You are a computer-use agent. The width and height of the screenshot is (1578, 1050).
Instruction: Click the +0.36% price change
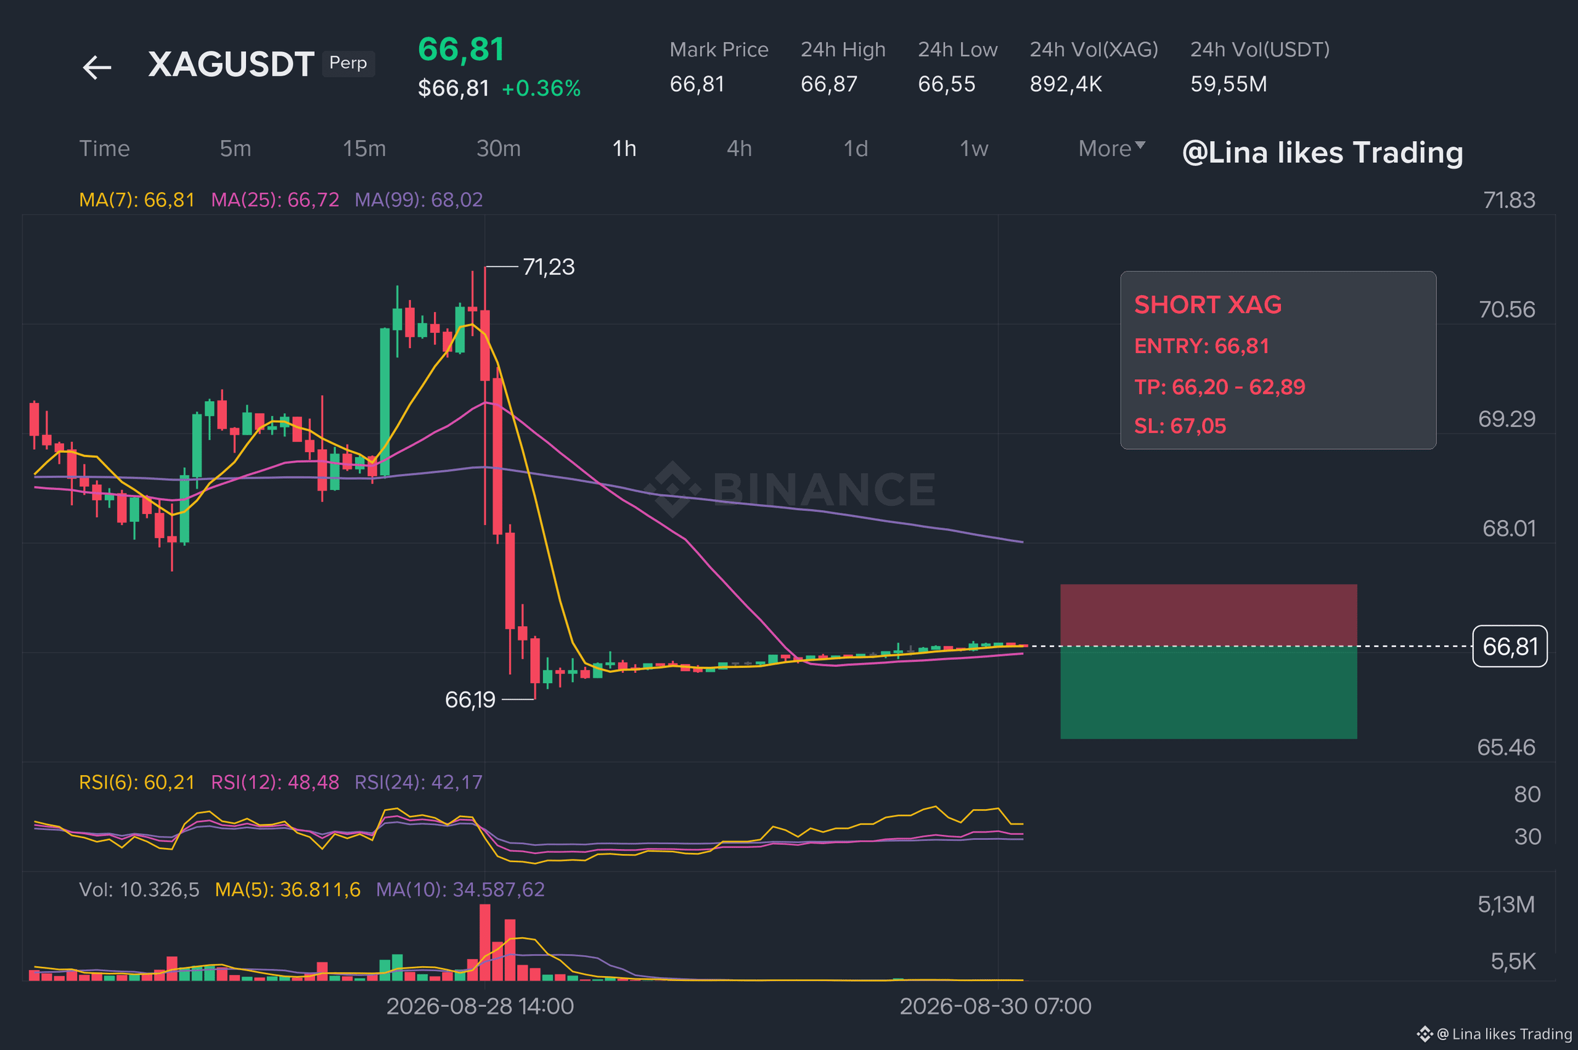(541, 88)
